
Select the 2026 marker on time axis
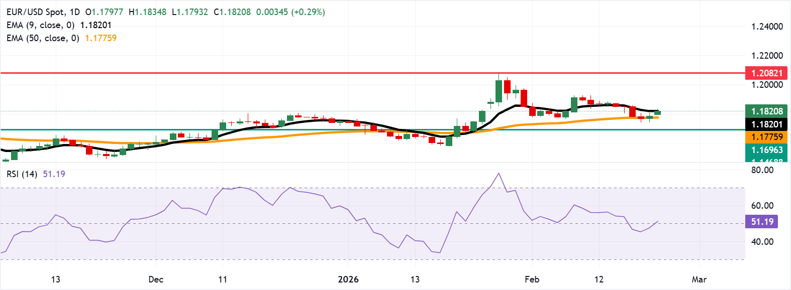[348, 279]
